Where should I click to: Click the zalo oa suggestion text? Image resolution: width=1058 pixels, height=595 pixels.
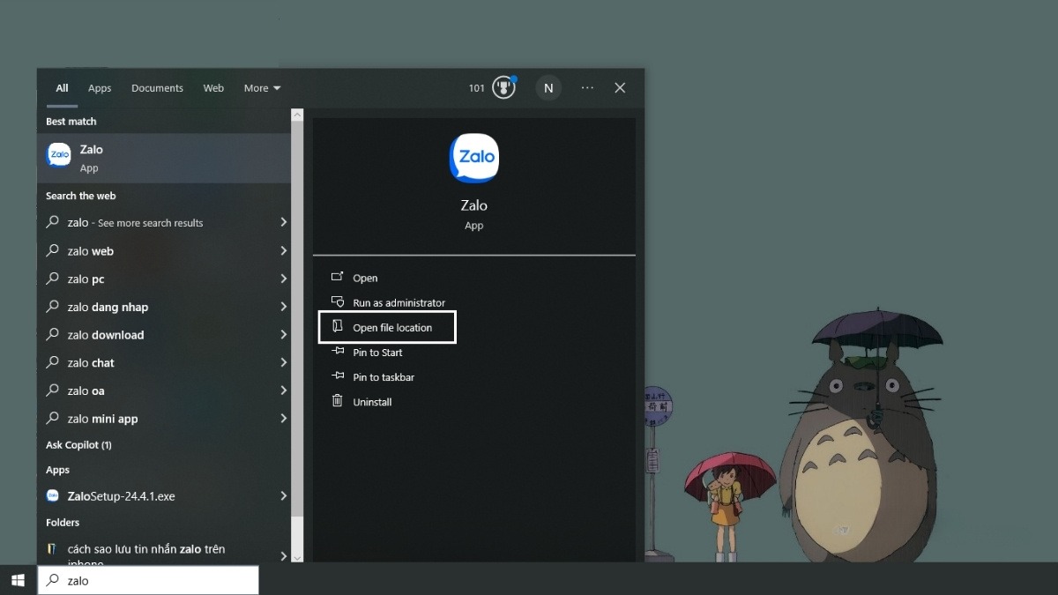pyautogui.click(x=86, y=390)
